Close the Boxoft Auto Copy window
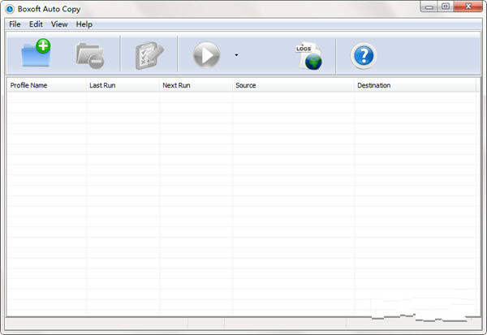487x335 pixels. [x=468, y=6]
